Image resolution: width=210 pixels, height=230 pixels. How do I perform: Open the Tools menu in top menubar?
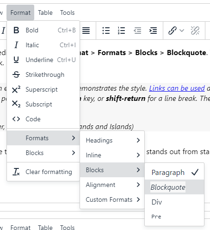[x=68, y=12]
